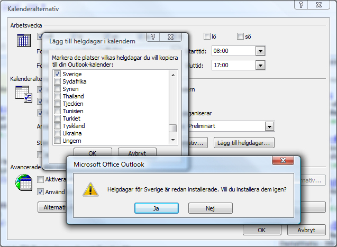Tick the Tjeckien checkbox
Screen dimensions: 337x247
pyautogui.click(x=57, y=104)
